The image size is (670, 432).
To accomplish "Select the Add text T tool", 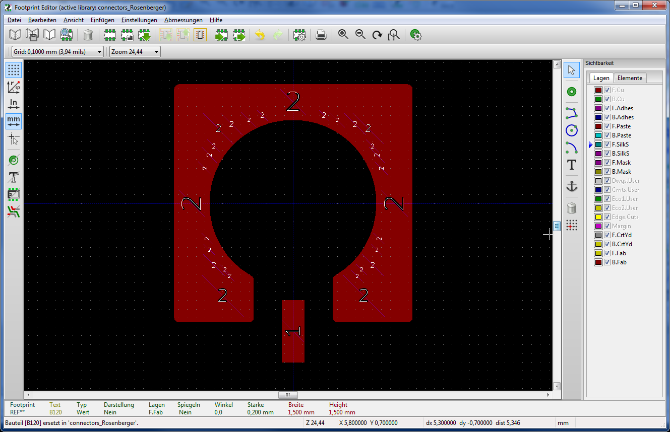I will pos(571,165).
